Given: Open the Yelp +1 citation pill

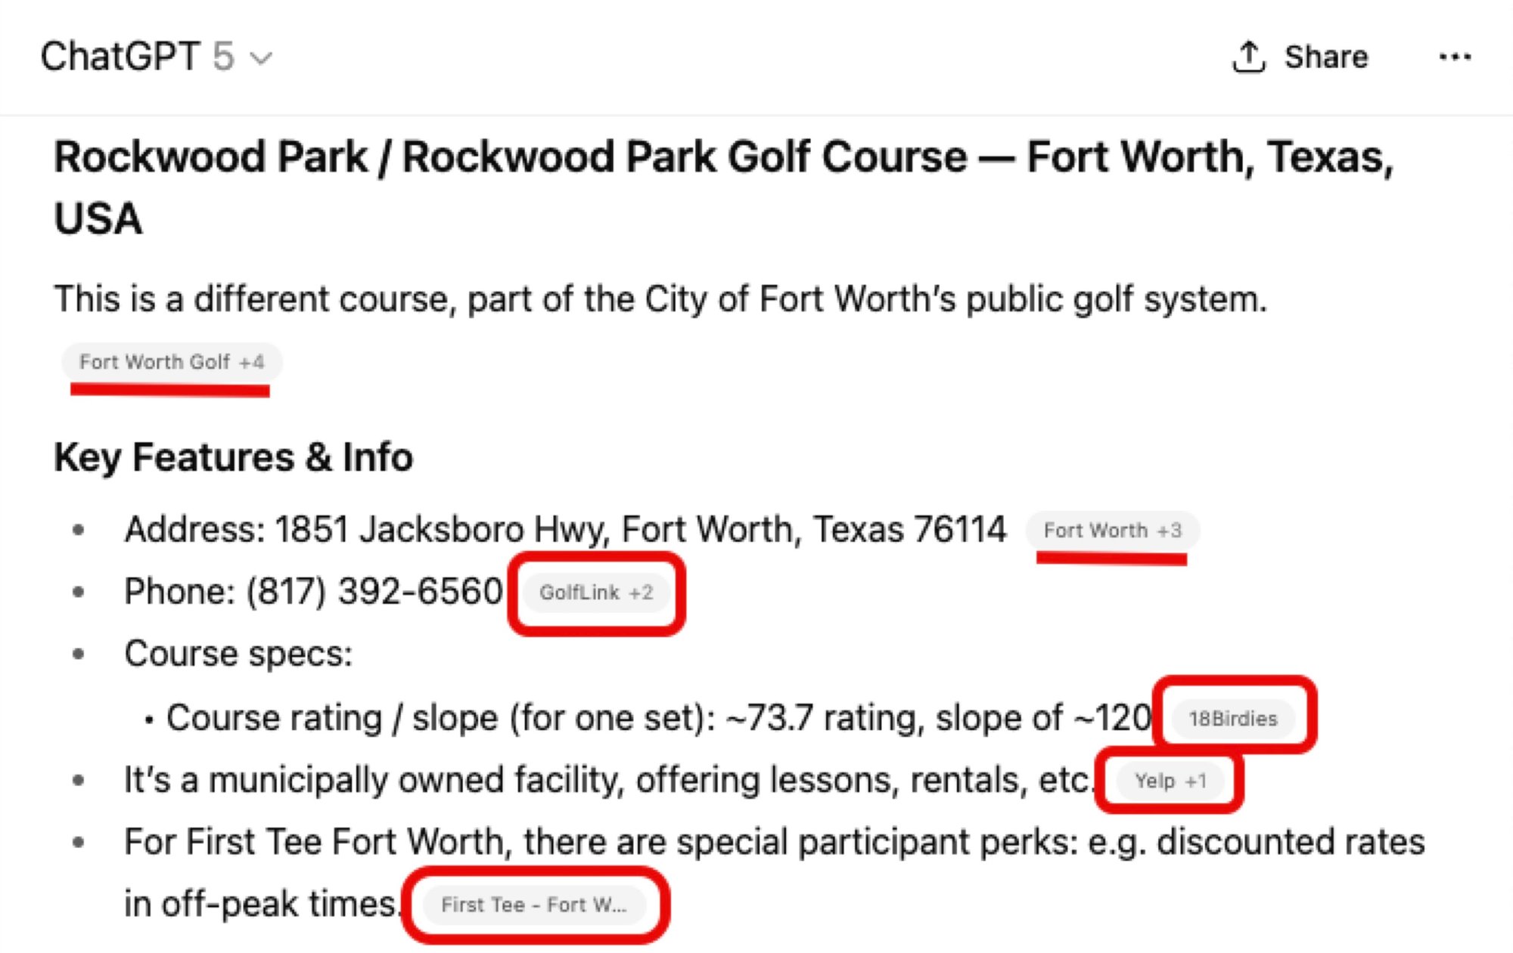Looking at the screenshot, I should click(x=1170, y=781).
